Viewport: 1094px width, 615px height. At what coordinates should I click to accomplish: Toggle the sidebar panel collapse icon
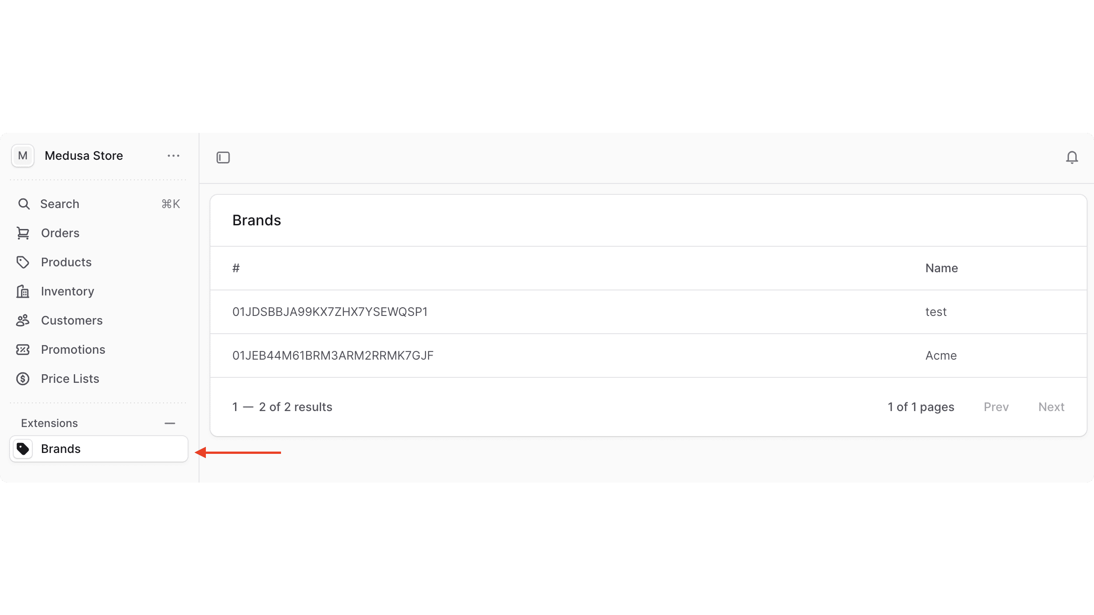coord(224,157)
